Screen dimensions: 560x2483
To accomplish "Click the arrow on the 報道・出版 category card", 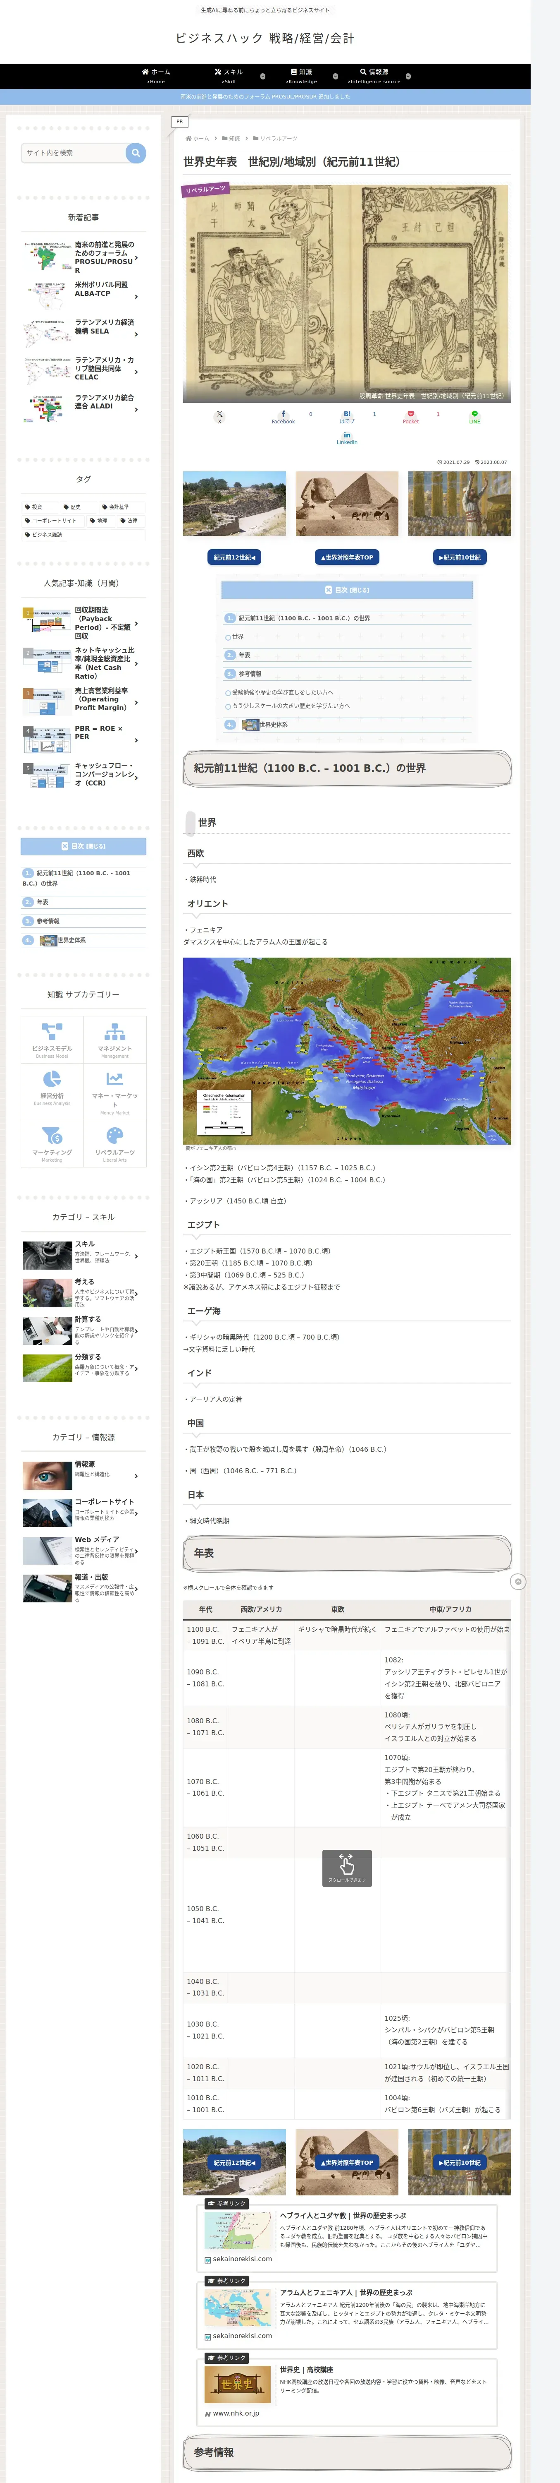I will tap(137, 1589).
